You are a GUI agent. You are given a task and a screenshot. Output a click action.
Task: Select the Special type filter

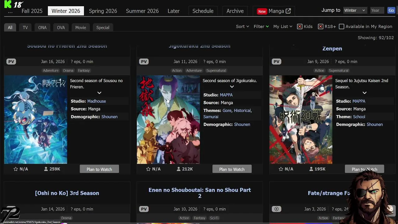pyautogui.click(x=103, y=27)
